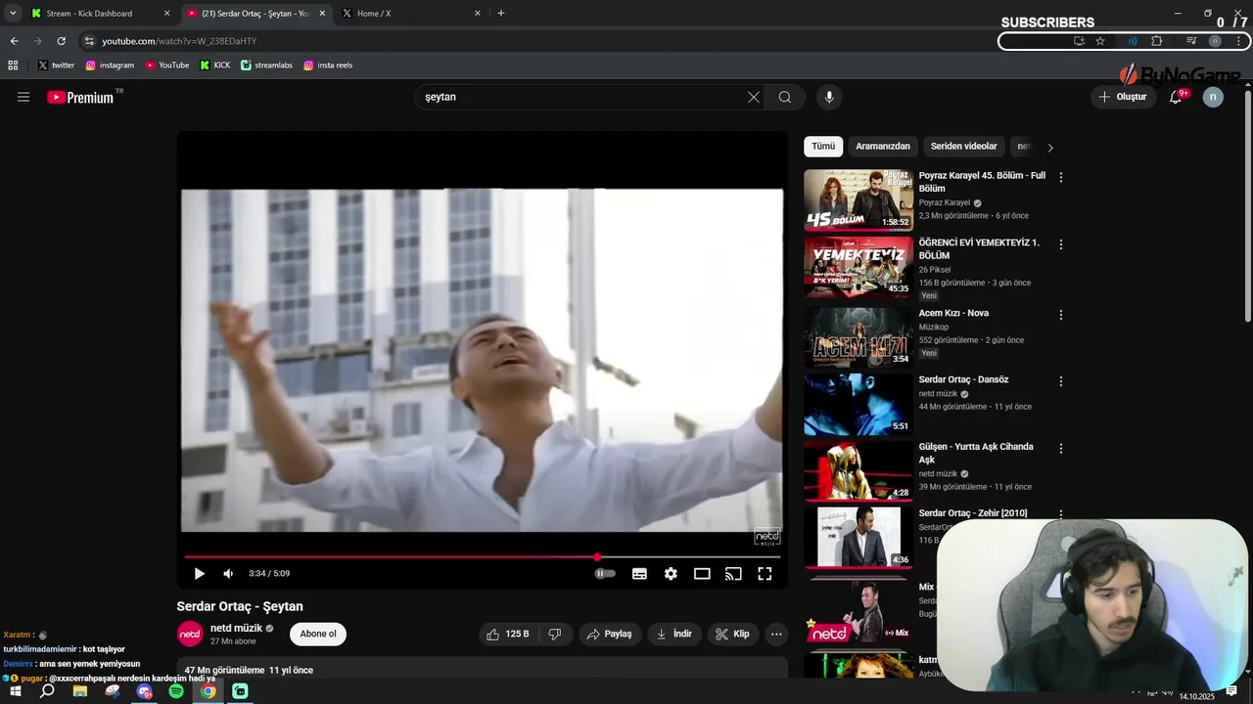Share the video via Paylaş
Viewport: 1253px width, 704px height.
pos(610,634)
